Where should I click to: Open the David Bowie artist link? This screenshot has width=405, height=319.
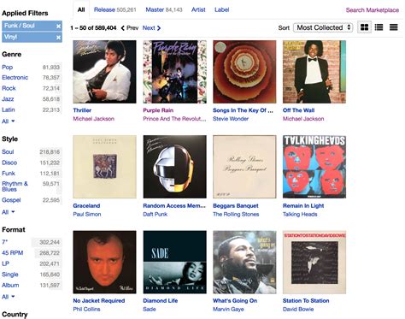[298, 310]
